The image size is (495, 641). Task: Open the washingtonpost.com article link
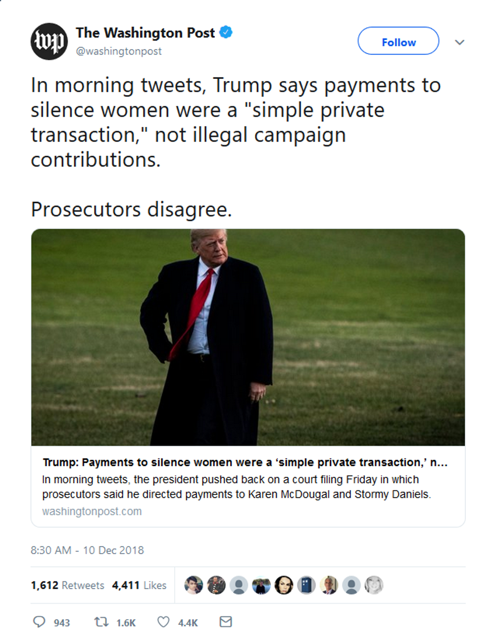click(x=92, y=511)
